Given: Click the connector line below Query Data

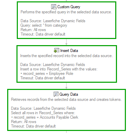Looking at the screenshot, I should pyautogui.click(x=66, y=132).
